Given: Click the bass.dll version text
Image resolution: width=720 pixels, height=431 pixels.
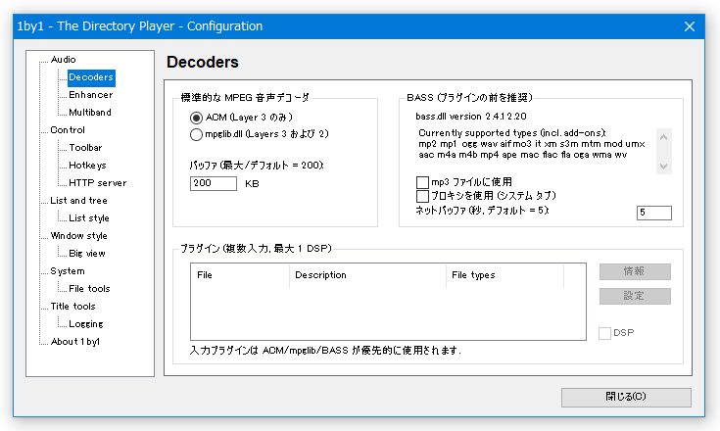Looking at the screenshot, I should [x=471, y=117].
